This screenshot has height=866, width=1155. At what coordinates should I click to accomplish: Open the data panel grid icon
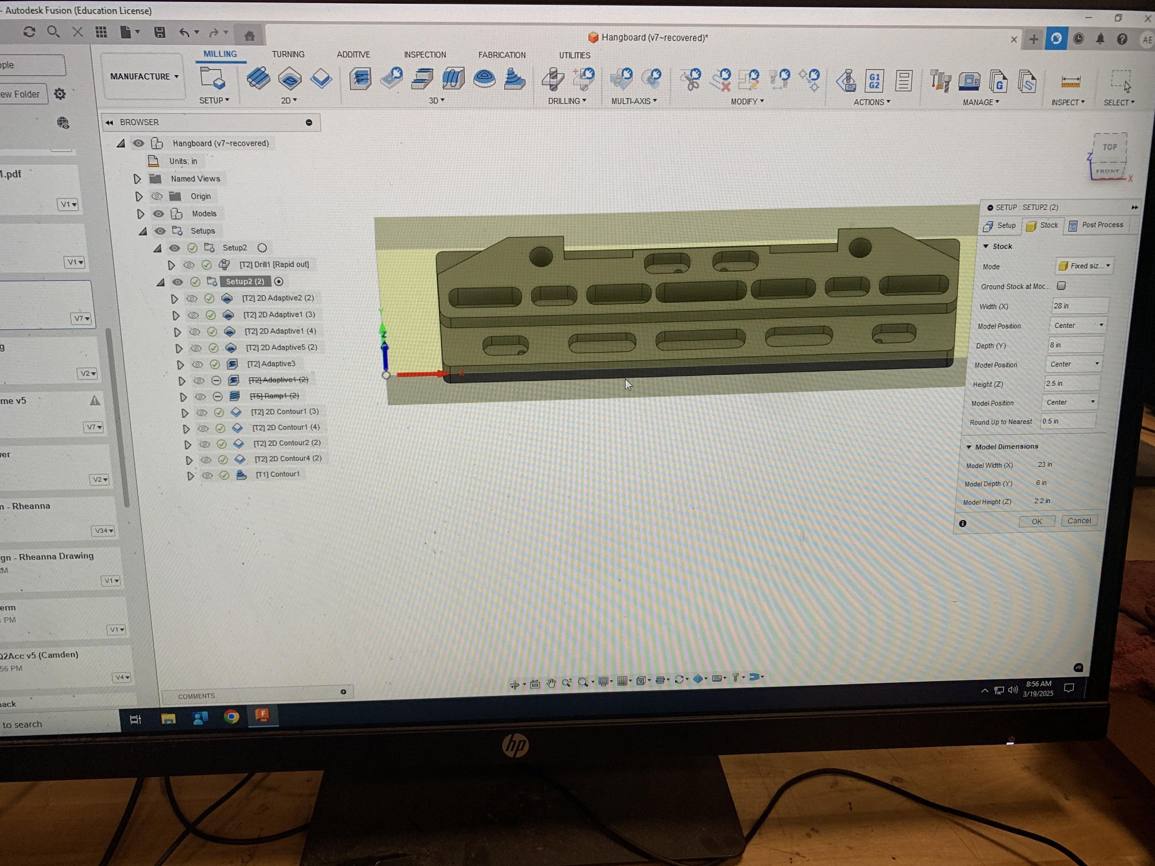tap(101, 32)
